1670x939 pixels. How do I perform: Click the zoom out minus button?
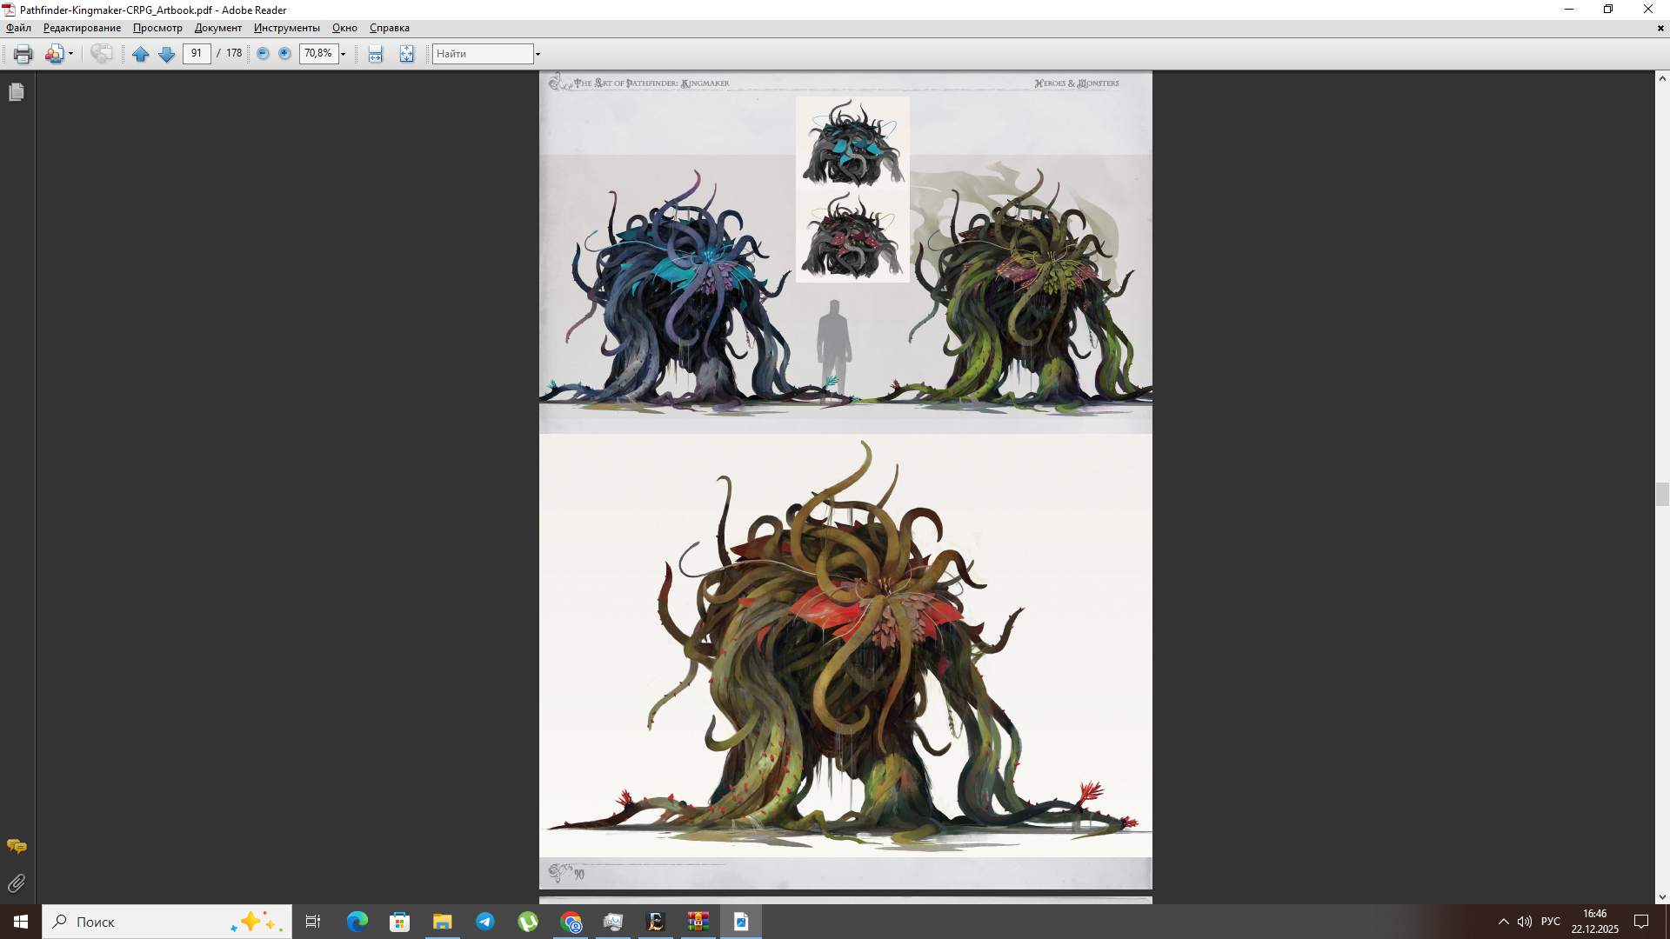pyautogui.click(x=263, y=54)
